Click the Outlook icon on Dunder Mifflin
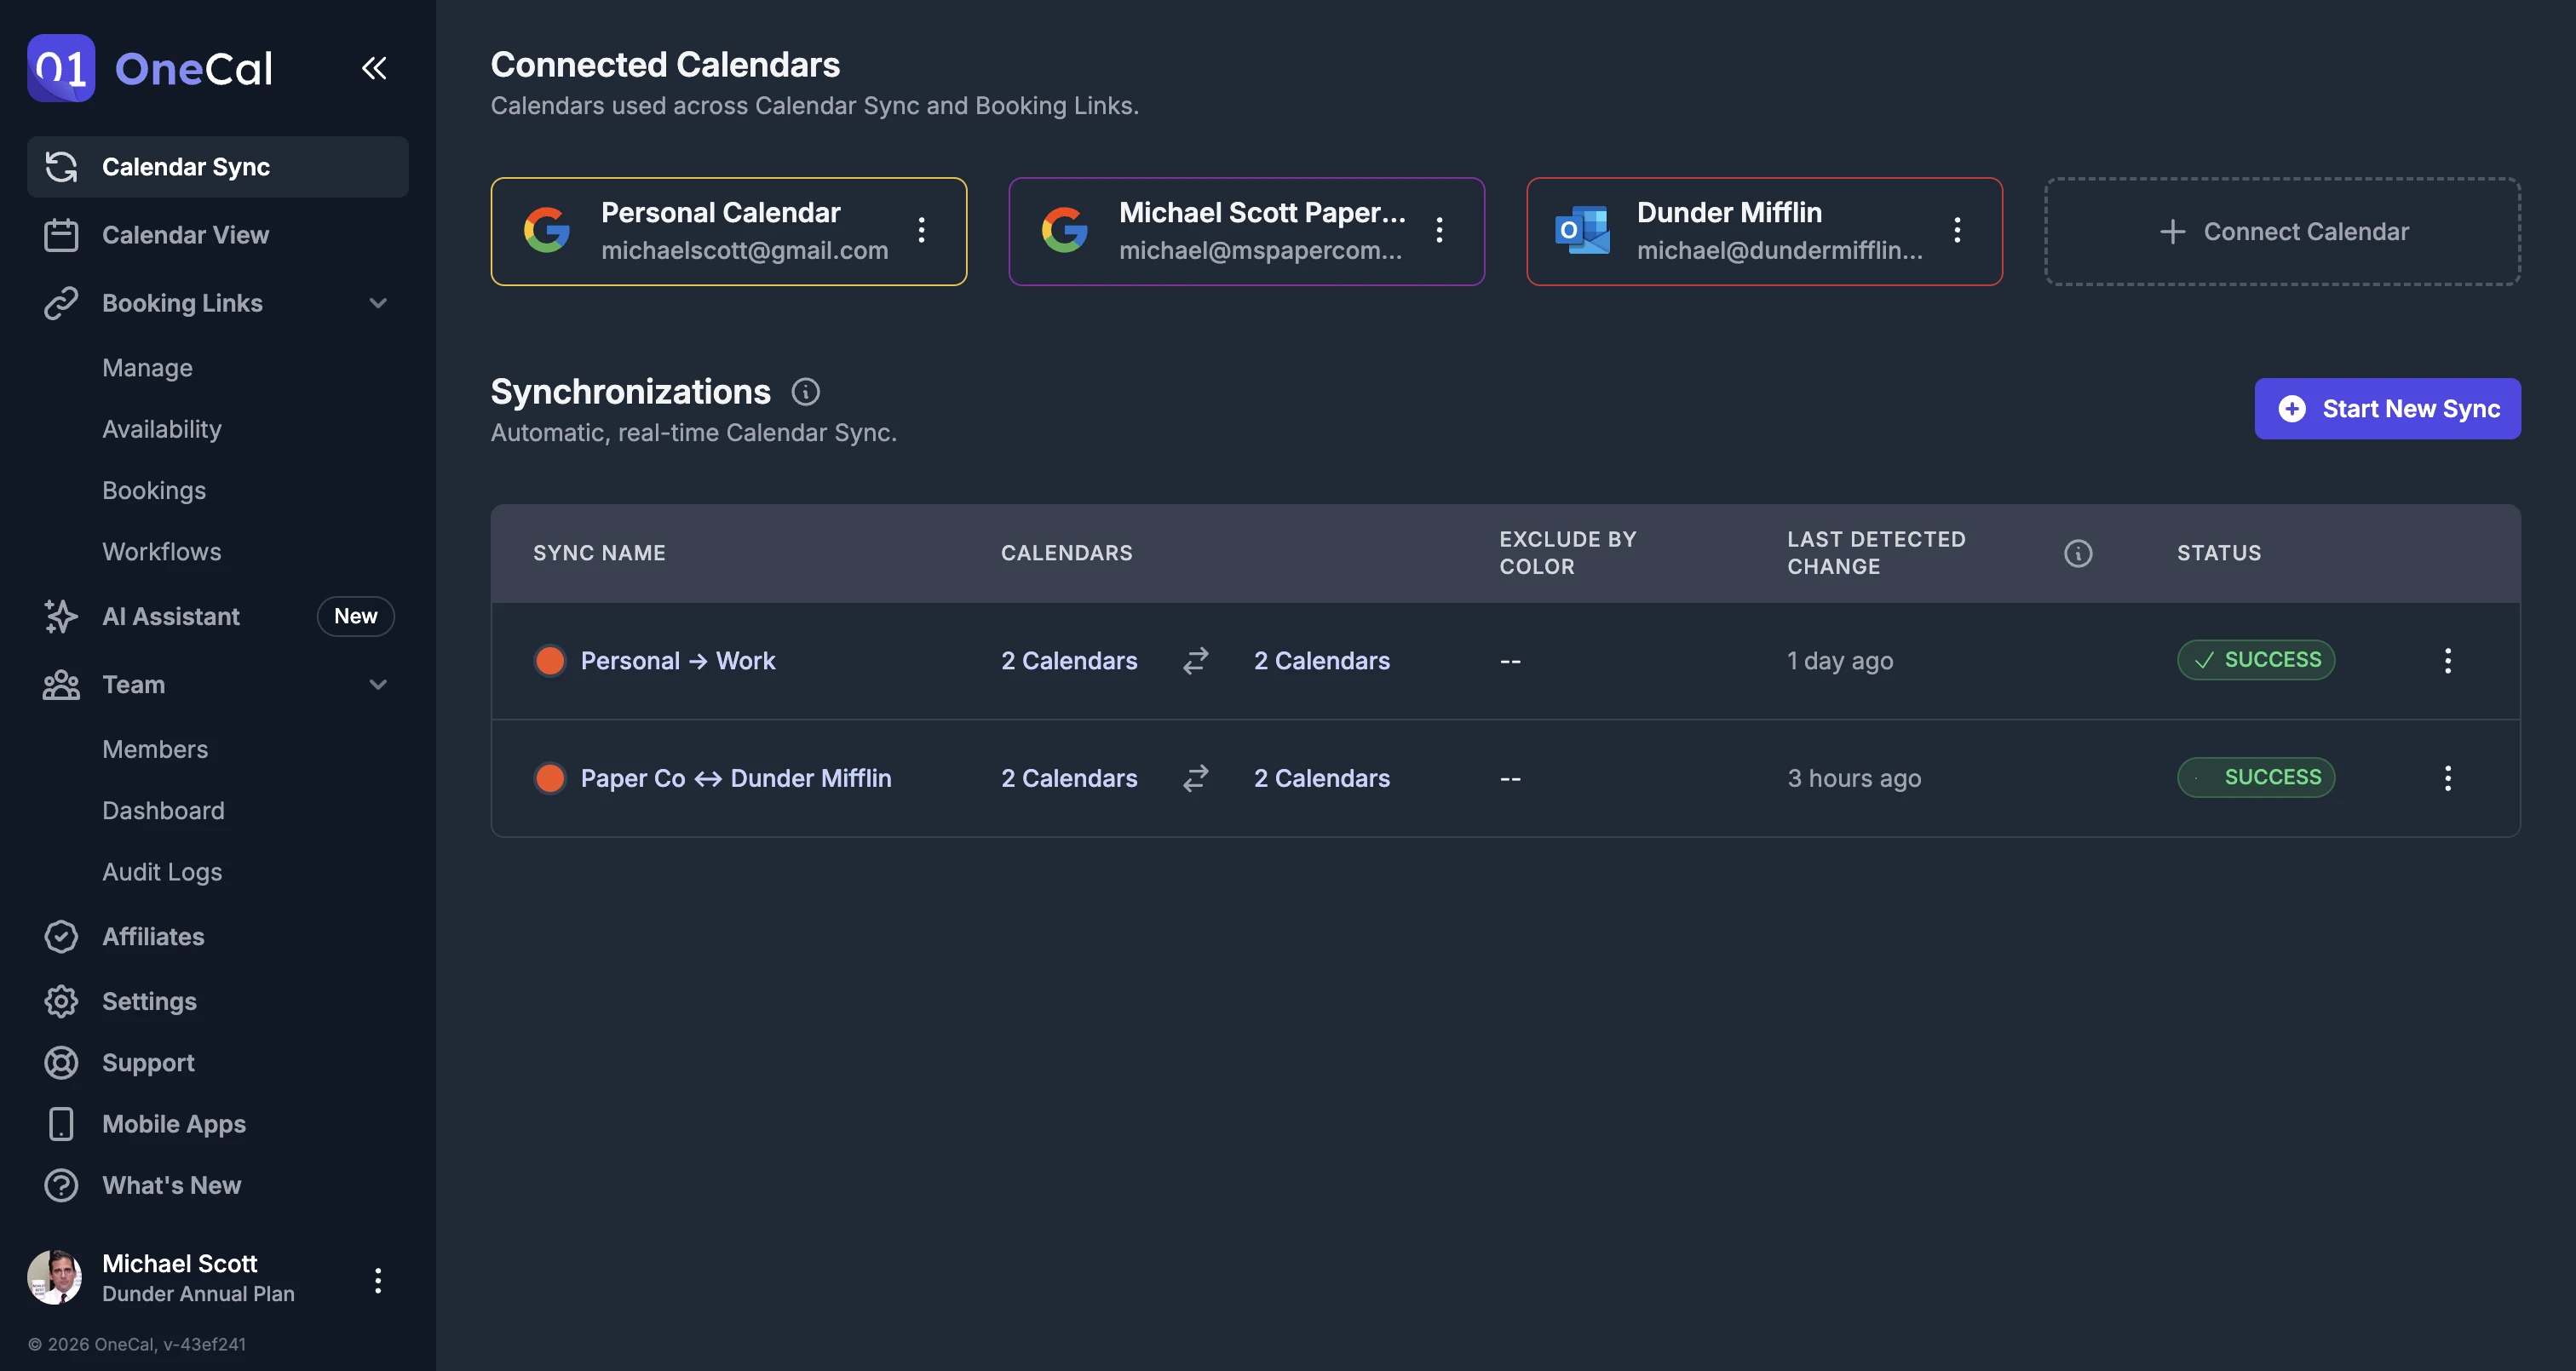 1583,230
